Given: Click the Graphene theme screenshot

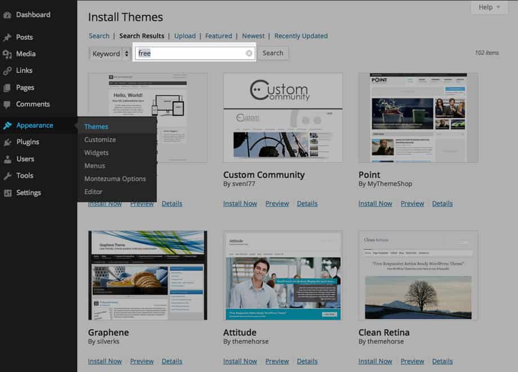Looking at the screenshot, I should pos(148,275).
